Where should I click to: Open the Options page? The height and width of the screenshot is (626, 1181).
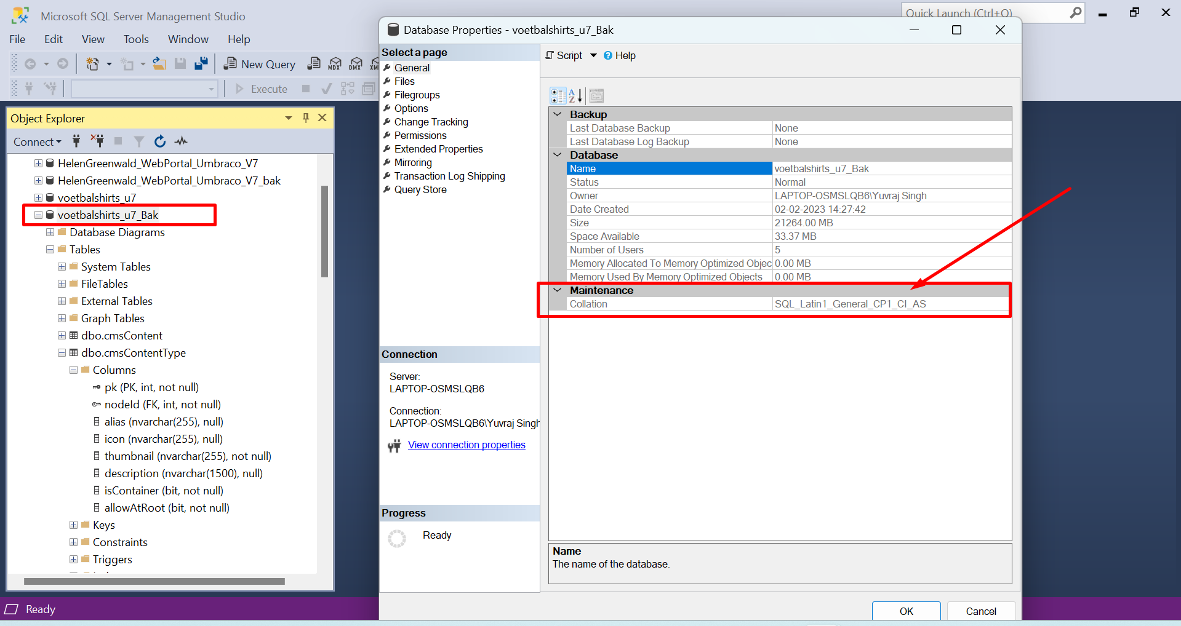click(411, 108)
